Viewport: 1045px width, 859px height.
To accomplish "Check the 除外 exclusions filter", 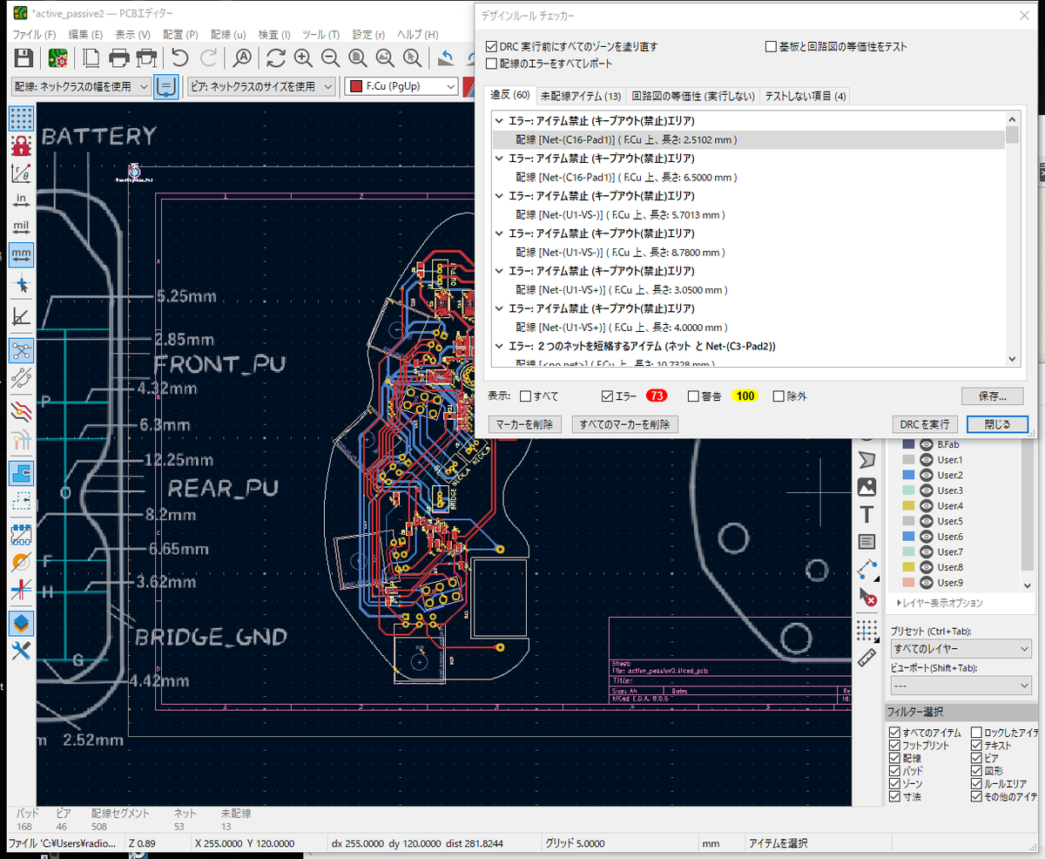I will [x=779, y=396].
